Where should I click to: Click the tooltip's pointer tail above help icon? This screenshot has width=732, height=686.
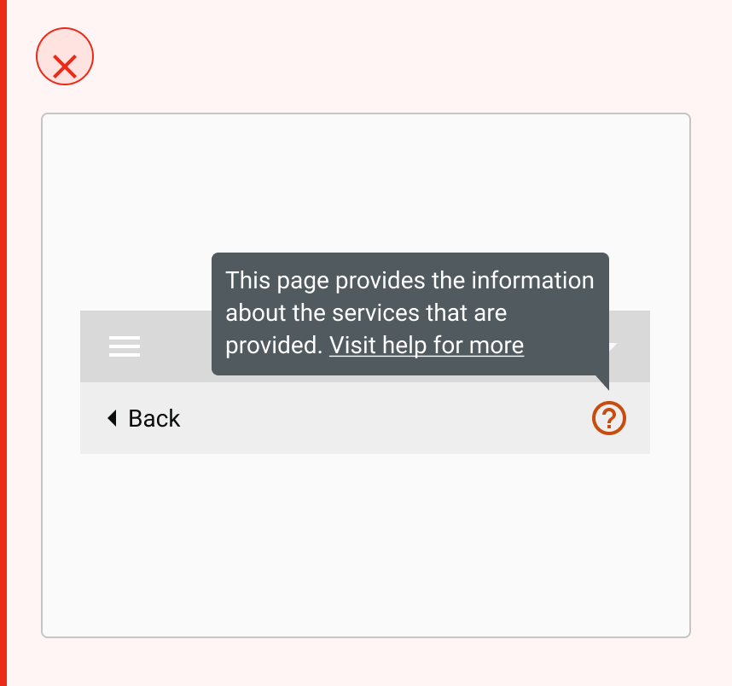click(x=602, y=382)
